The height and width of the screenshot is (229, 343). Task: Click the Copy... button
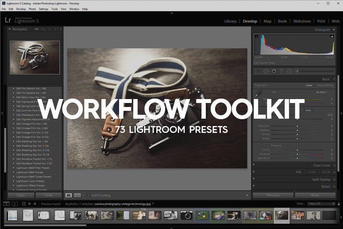point(21,195)
